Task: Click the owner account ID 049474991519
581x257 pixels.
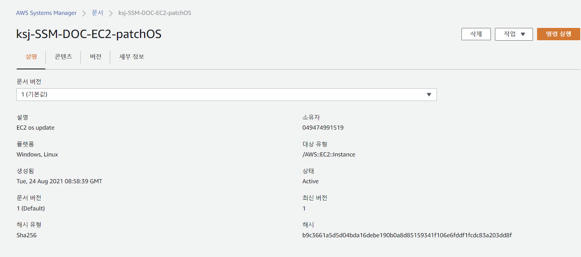Action: tap(323, 127)
